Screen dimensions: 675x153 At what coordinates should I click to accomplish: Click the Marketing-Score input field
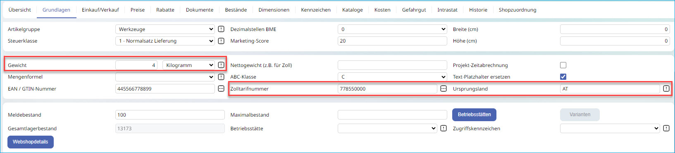392,41
